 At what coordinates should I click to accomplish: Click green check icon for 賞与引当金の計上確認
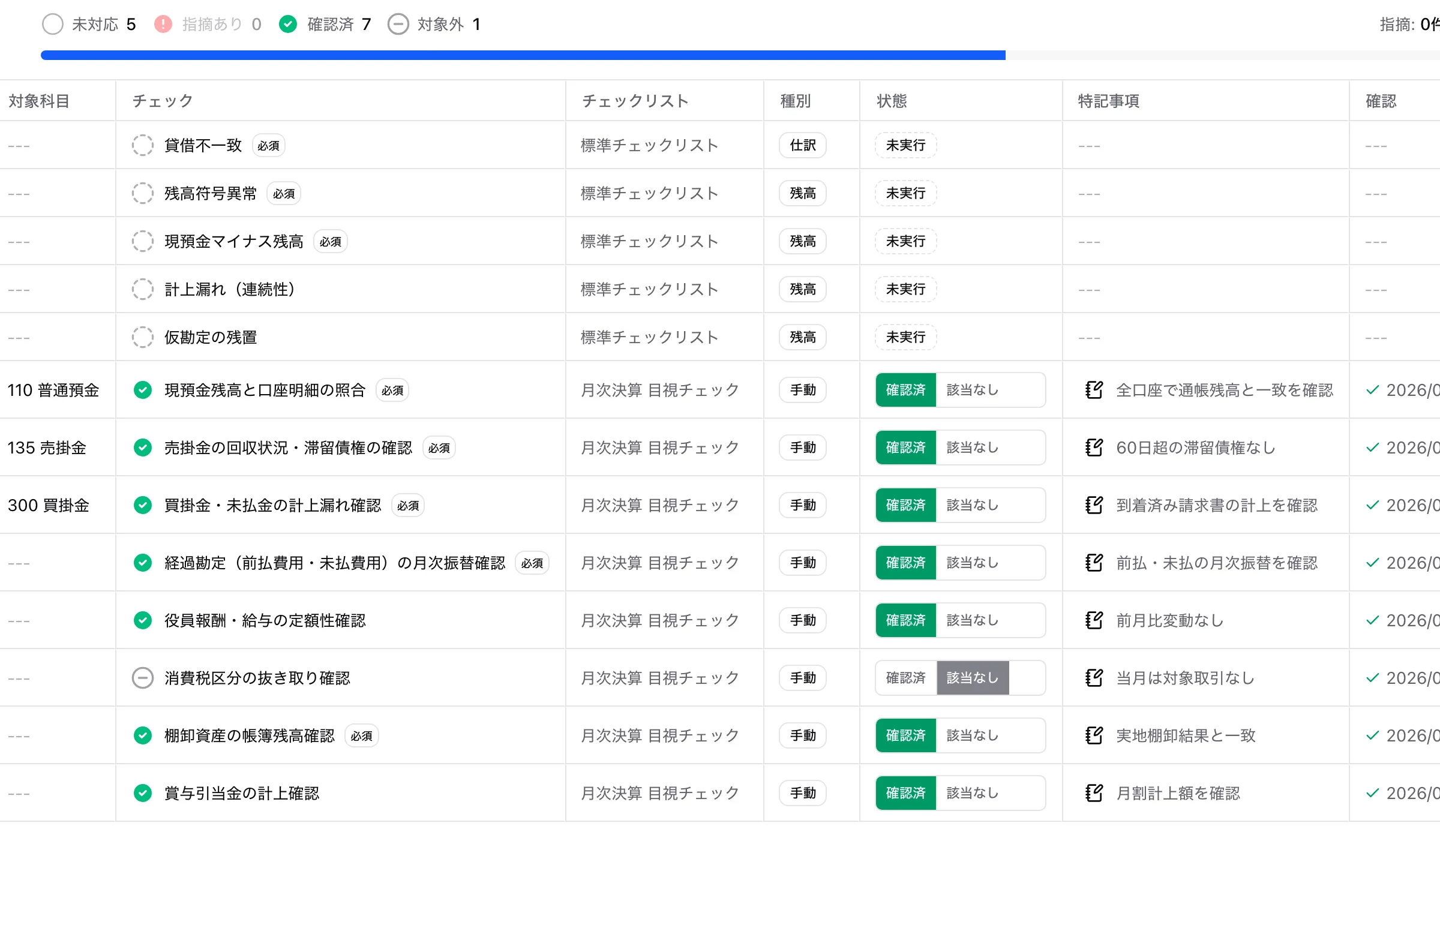(x=143, y=792)
